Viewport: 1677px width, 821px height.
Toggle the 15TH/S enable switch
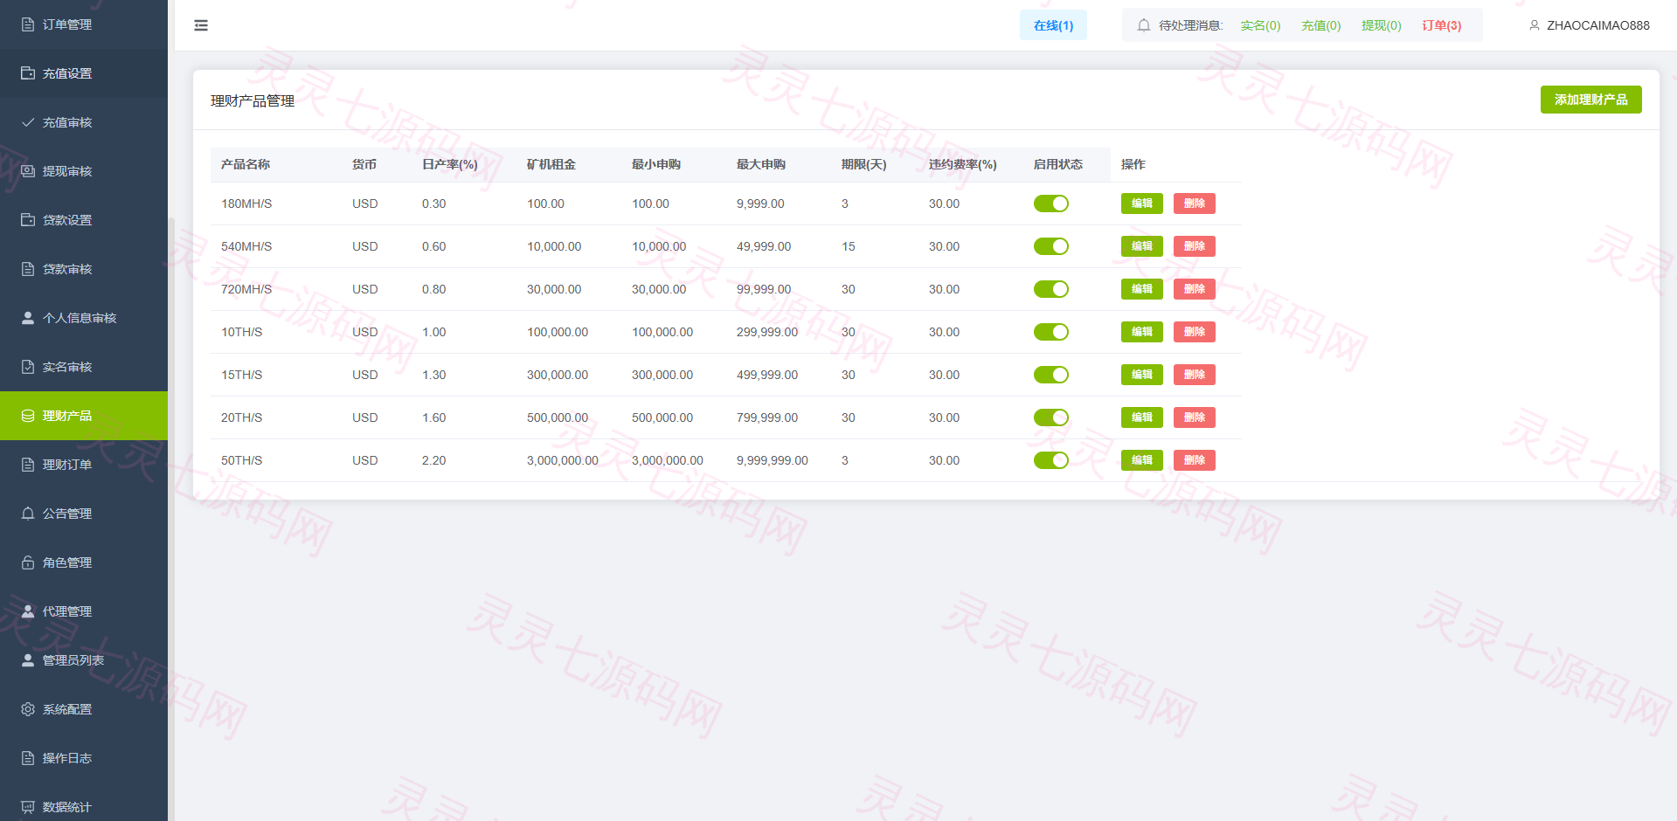click(1051, 375)
